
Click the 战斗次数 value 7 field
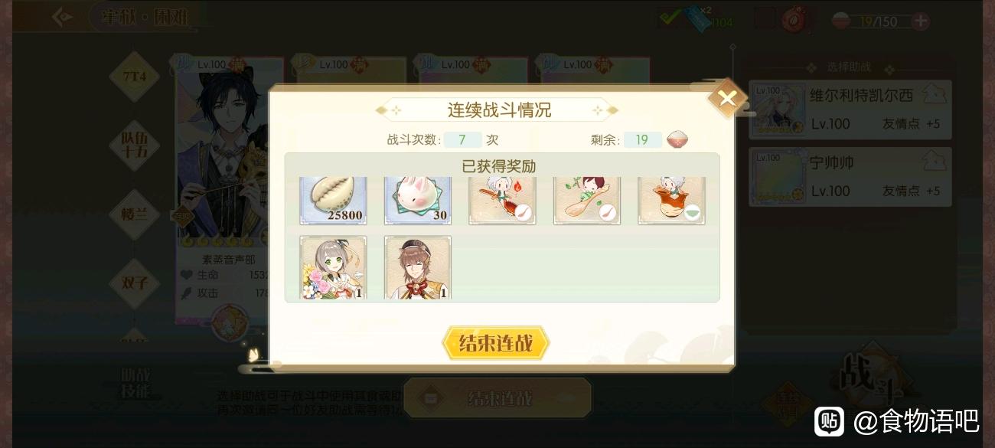point(462,140)
